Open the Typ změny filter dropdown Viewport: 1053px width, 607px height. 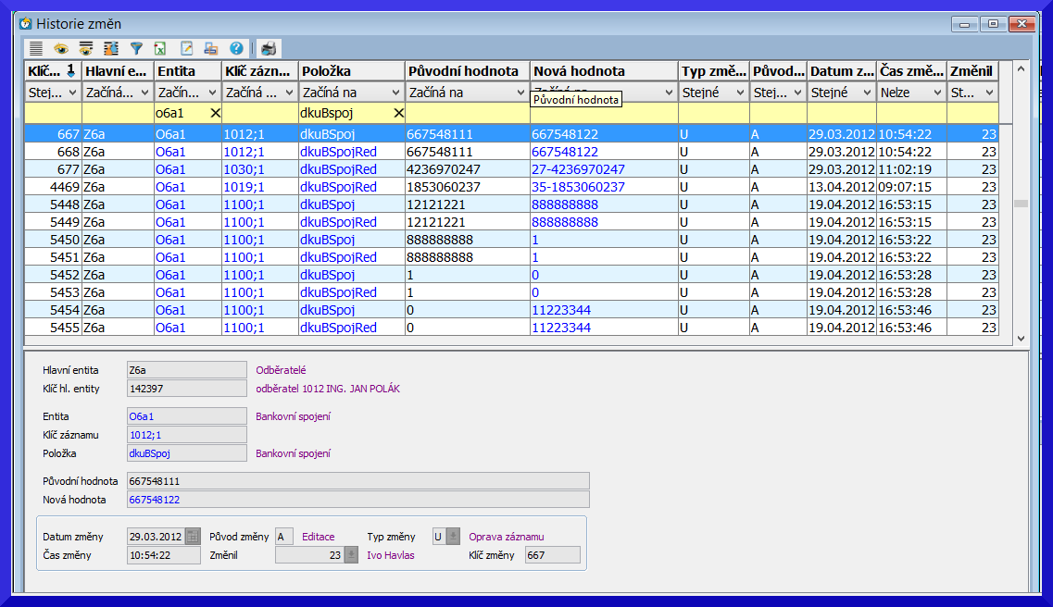click(x=740, y=93)
